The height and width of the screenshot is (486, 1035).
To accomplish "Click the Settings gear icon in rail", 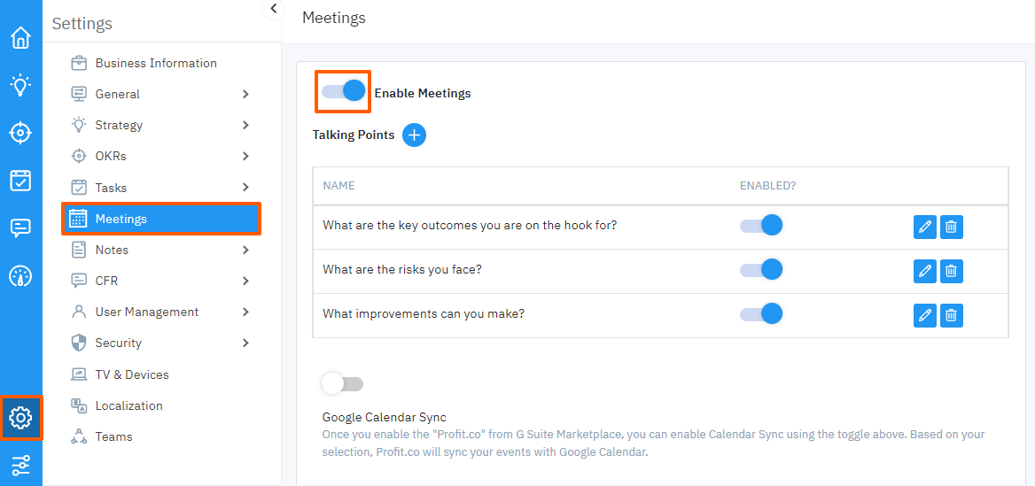I will tap(20, 417).
